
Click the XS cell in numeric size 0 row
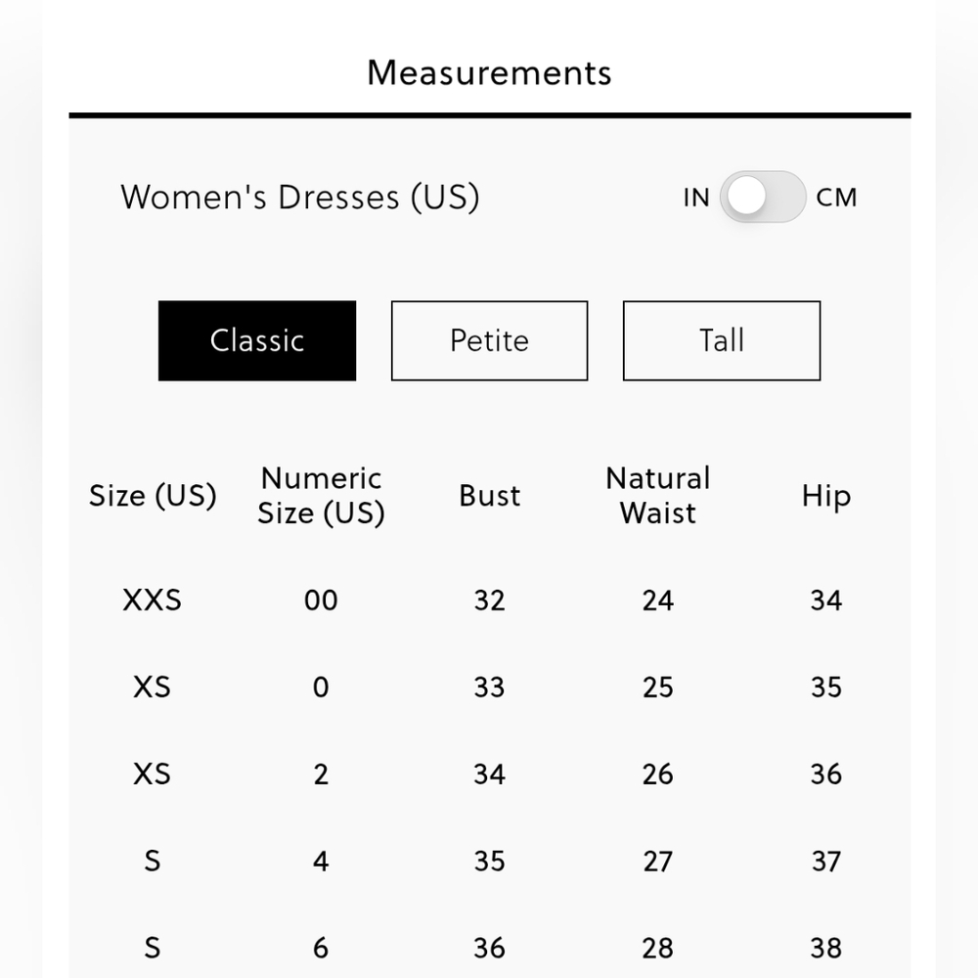[153, 687]
